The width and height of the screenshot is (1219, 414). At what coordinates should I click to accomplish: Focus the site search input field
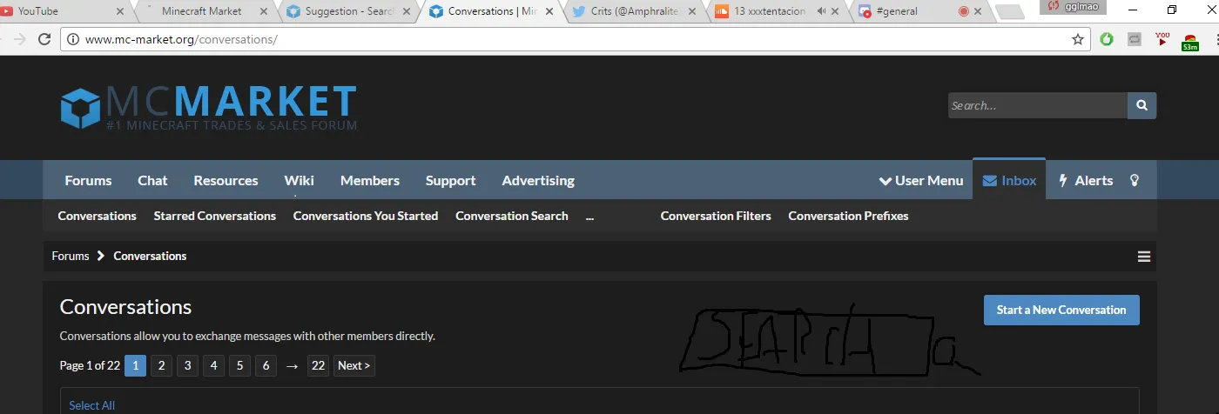(x=1037, y=105)
